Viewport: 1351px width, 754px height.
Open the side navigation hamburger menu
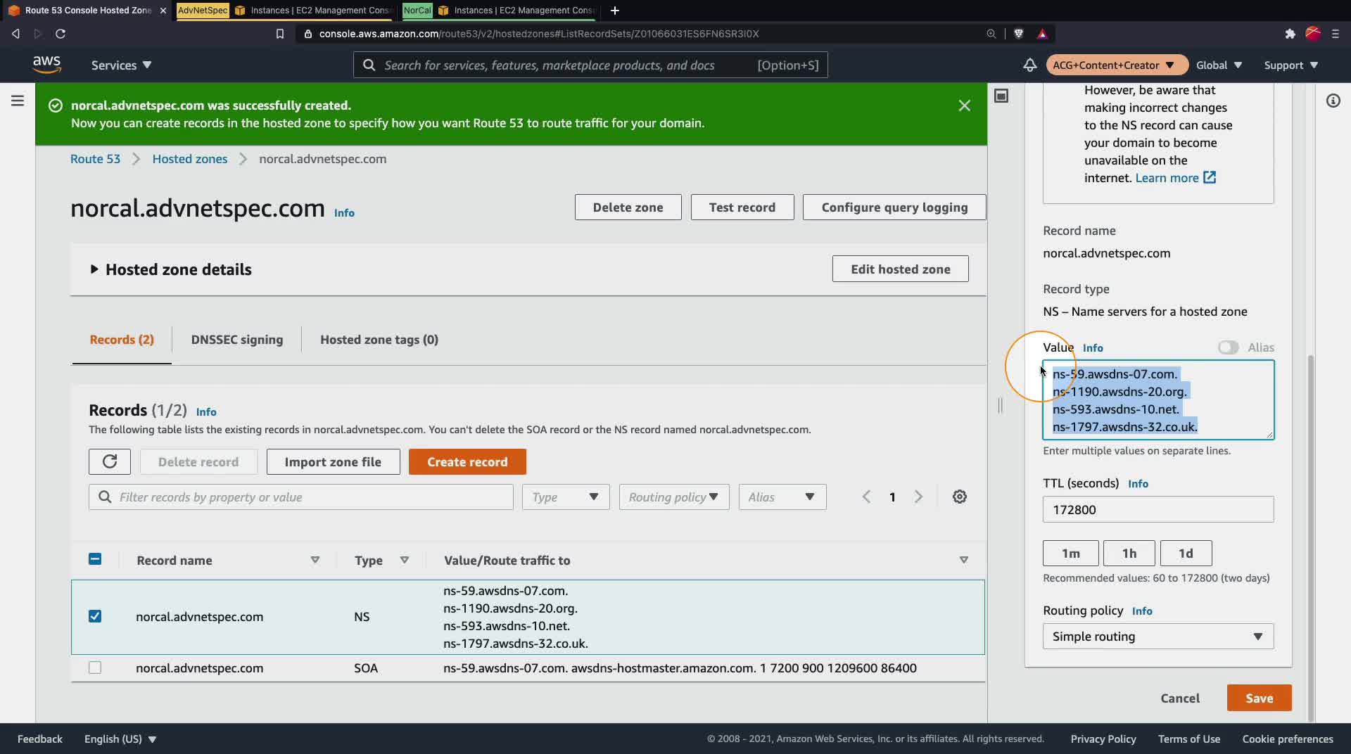coord(18,101)
